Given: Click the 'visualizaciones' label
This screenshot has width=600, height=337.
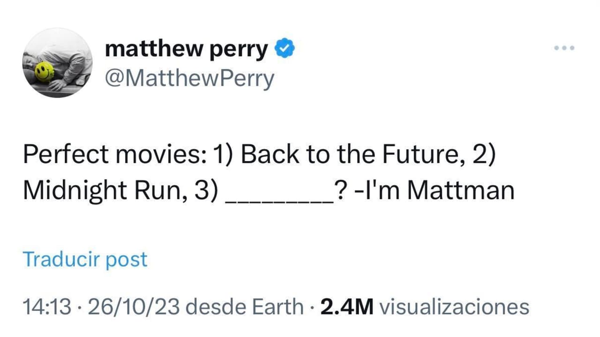Looking at the screenshot, I should (455, 307).
